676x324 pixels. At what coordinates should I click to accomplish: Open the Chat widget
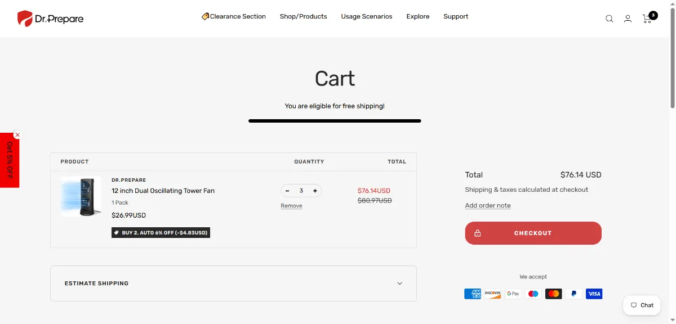click(x=642, y=305)
